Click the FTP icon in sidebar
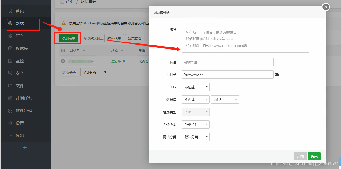Screen dimensions: 341x169 (x=10, y=36)
